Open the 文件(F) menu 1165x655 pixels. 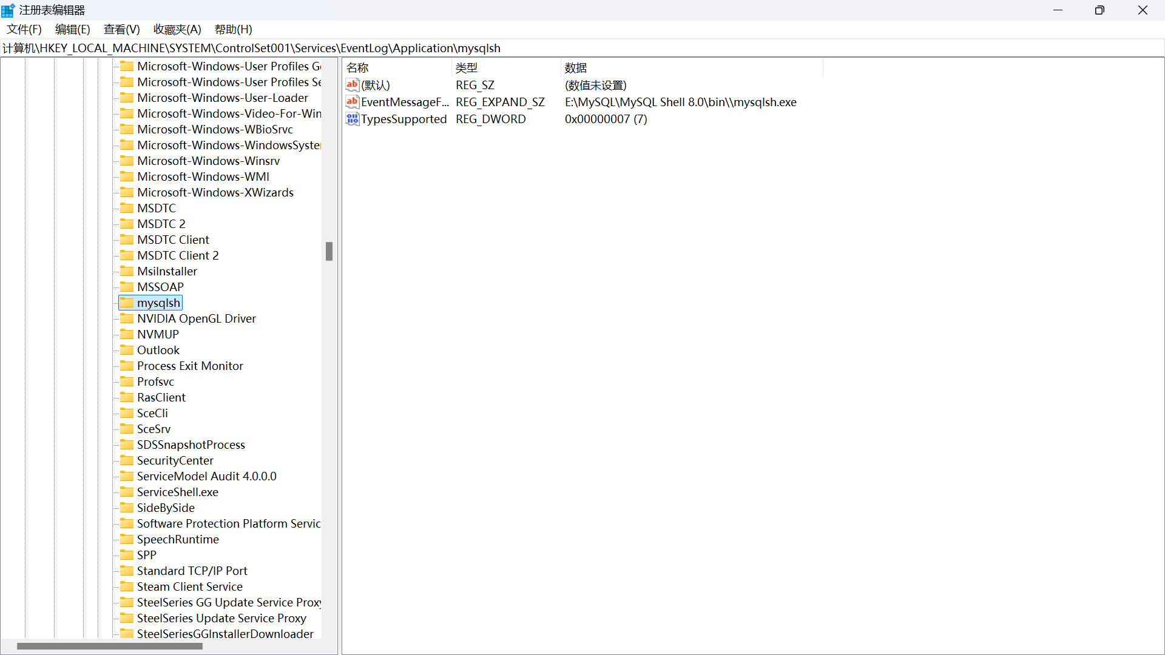(x=24, y=29)
